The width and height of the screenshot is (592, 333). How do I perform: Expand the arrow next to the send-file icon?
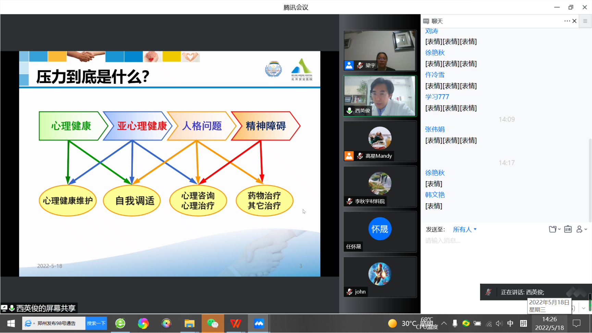tap(559, 229)
